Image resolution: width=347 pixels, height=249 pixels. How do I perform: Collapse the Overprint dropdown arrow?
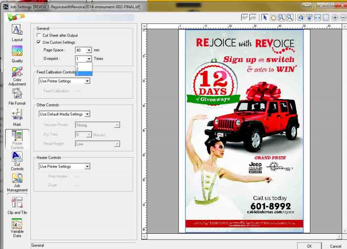(89, 59)
